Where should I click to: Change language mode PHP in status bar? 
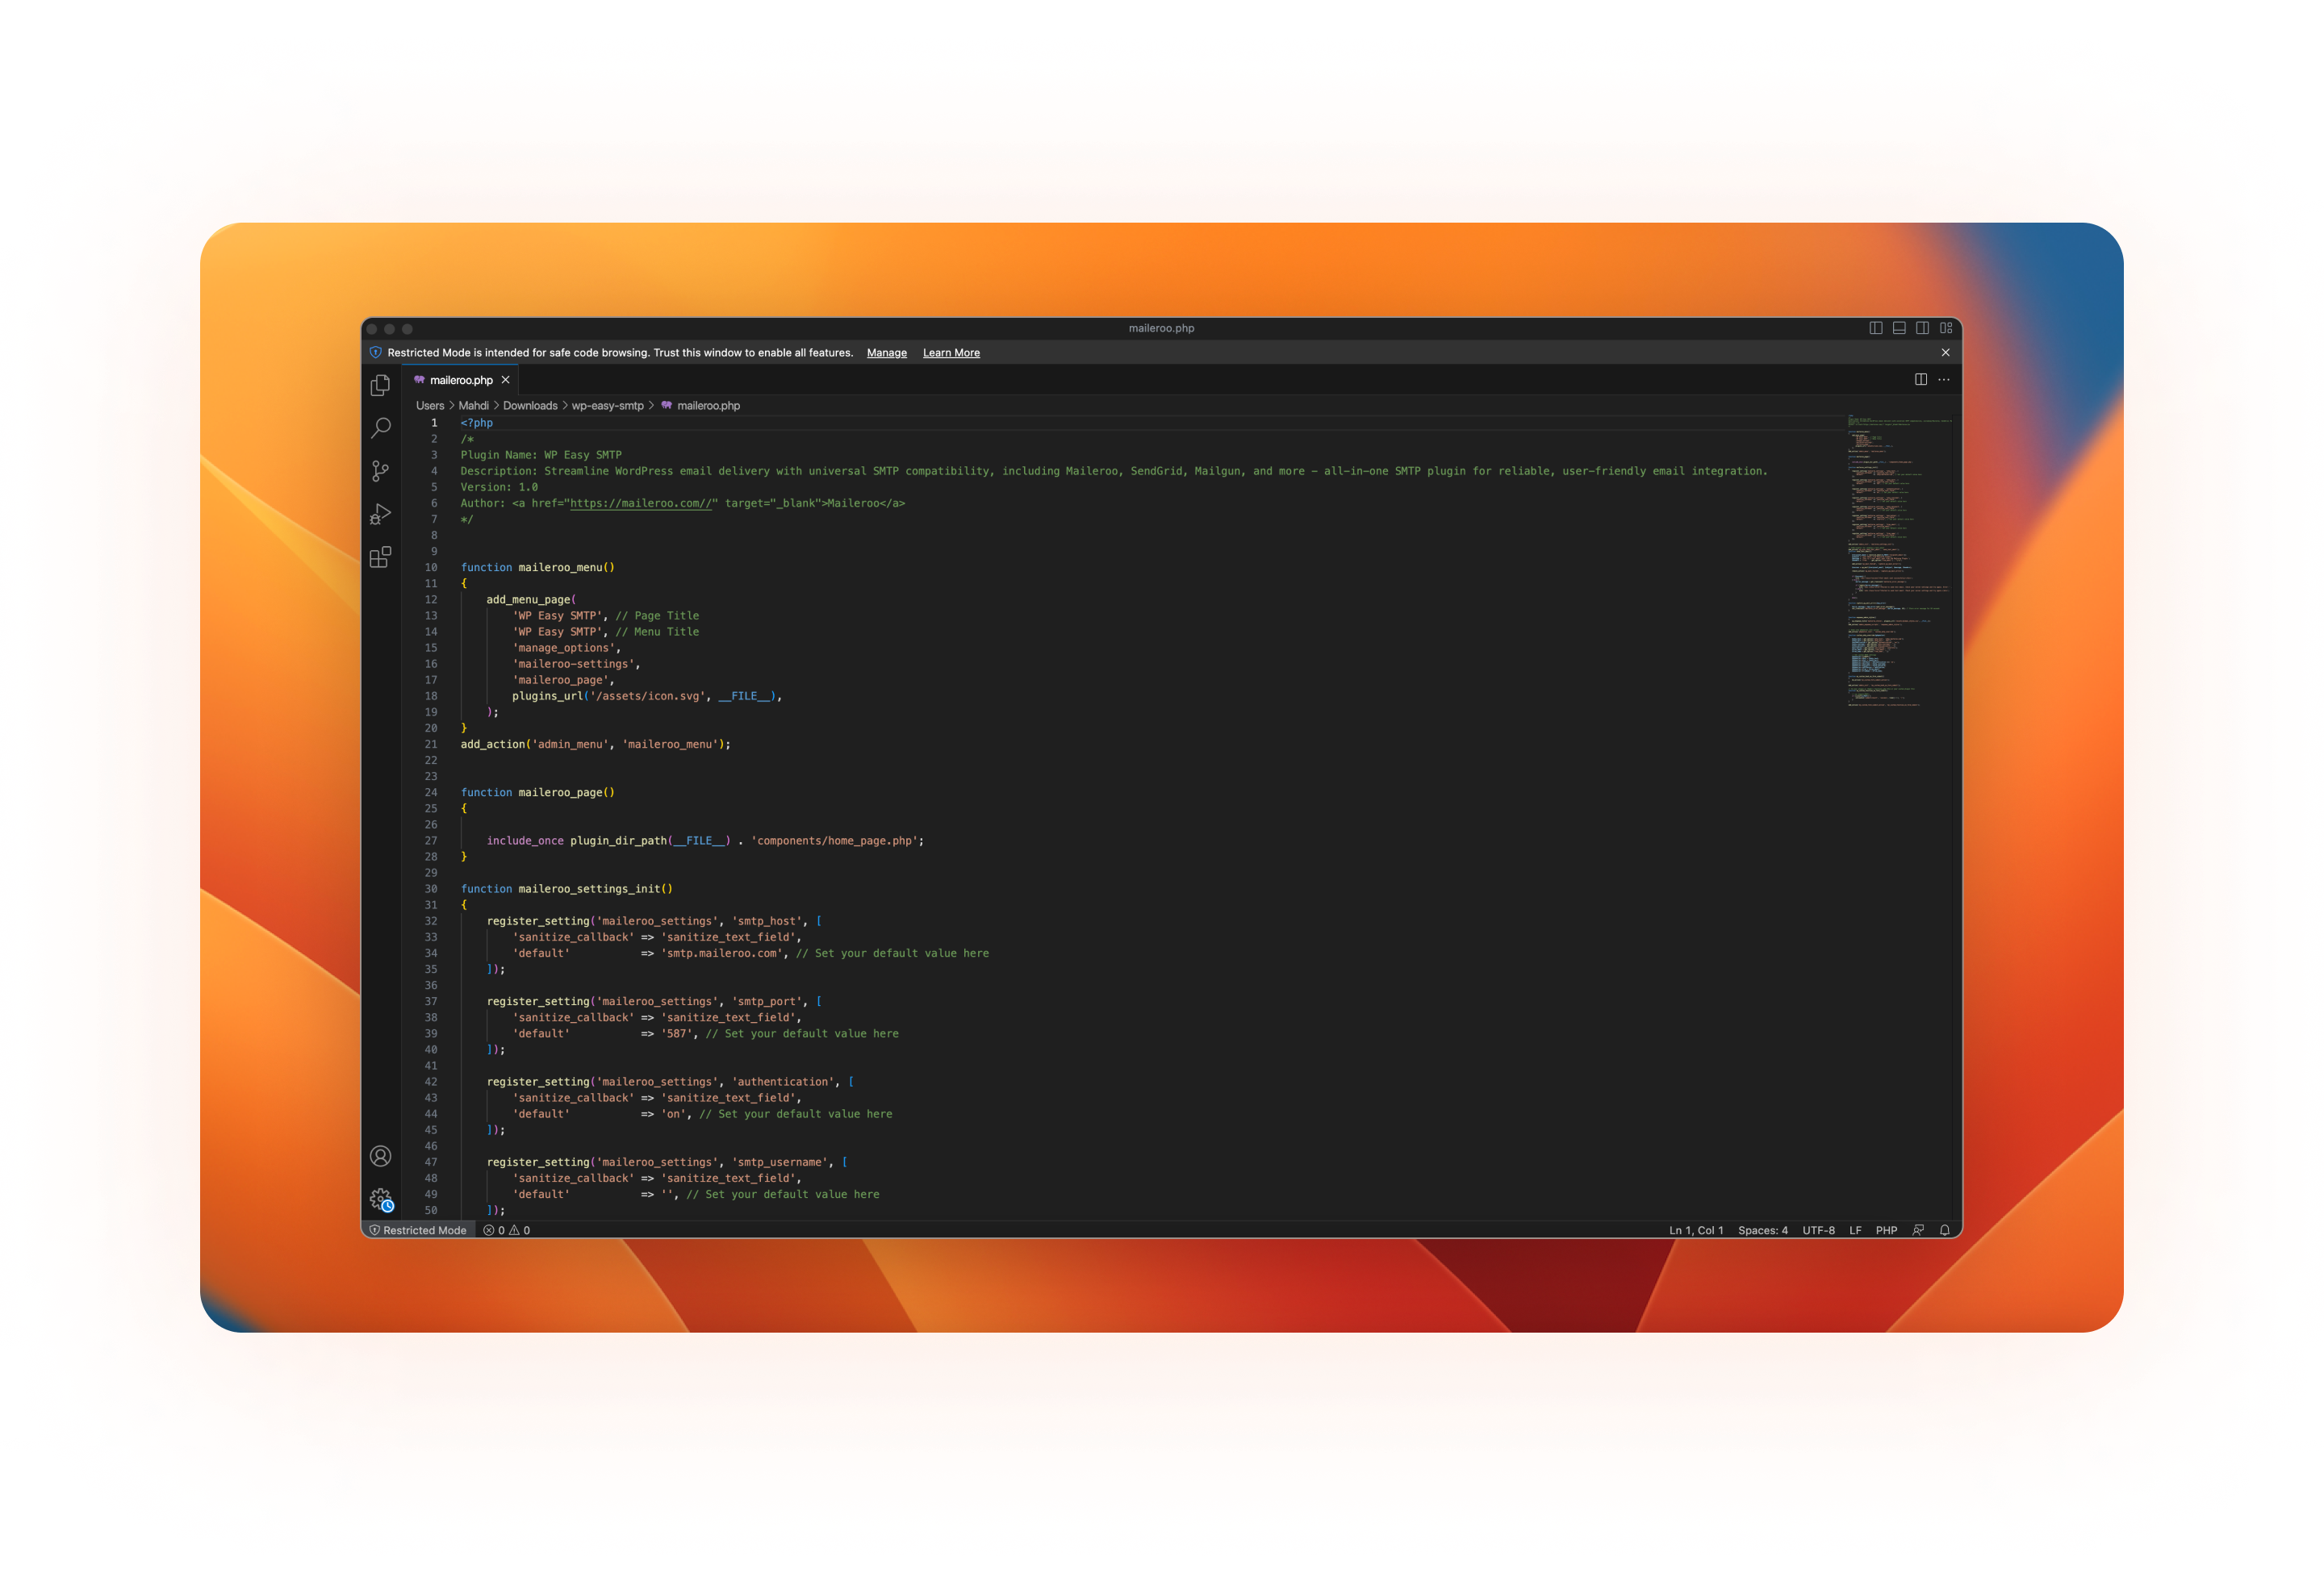click(1886, 1230)
